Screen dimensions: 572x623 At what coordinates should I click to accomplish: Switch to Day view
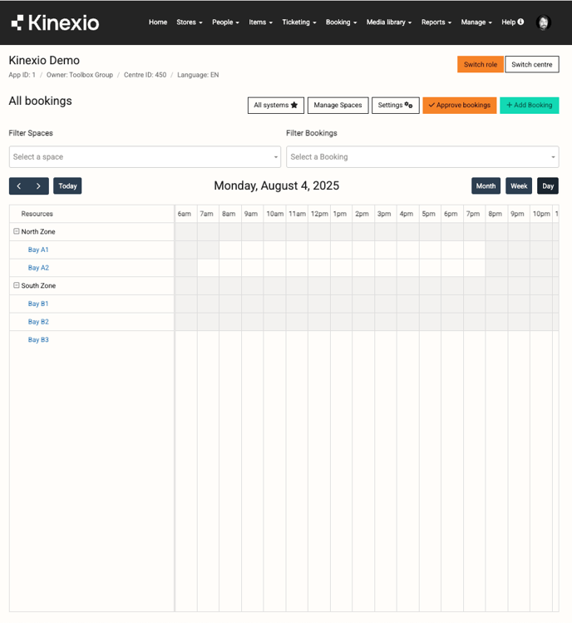[548, 186]
